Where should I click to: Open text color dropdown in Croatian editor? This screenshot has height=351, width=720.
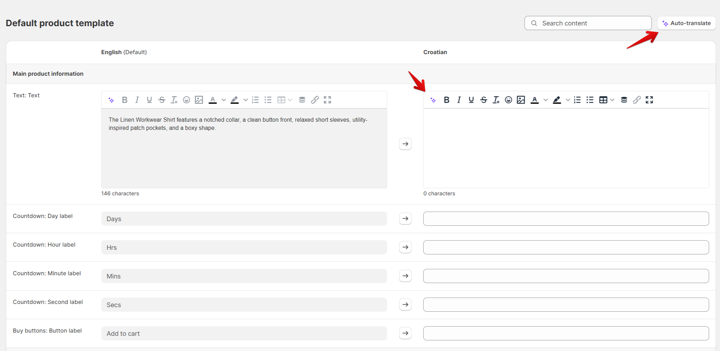pos(546,100)
